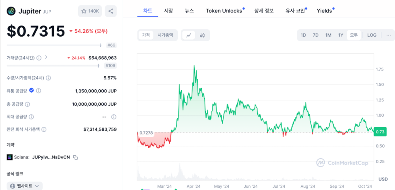Open the chart more-options ellipsis

click(389, 35)
